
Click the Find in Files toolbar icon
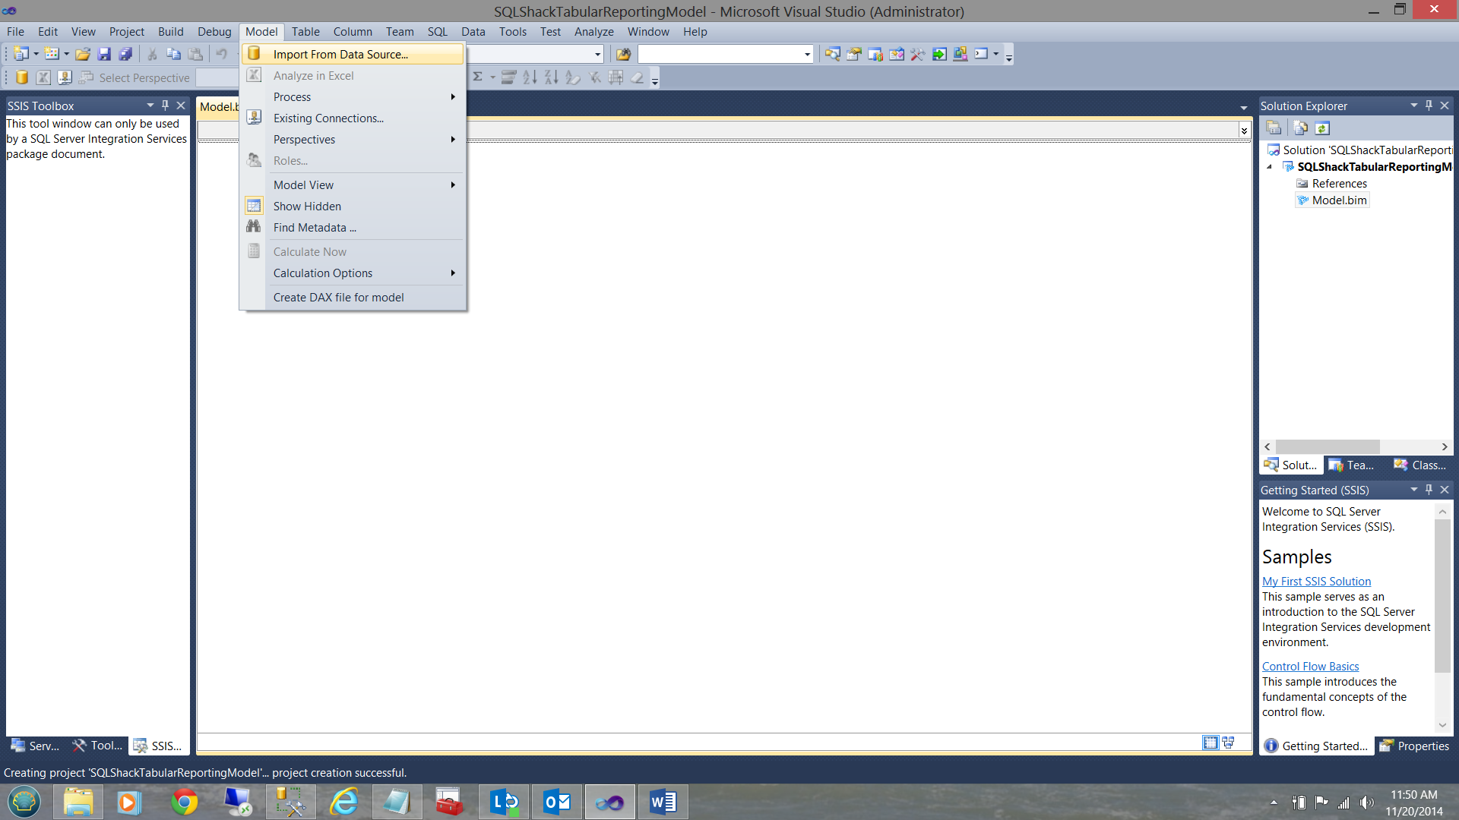coord(623,54)
